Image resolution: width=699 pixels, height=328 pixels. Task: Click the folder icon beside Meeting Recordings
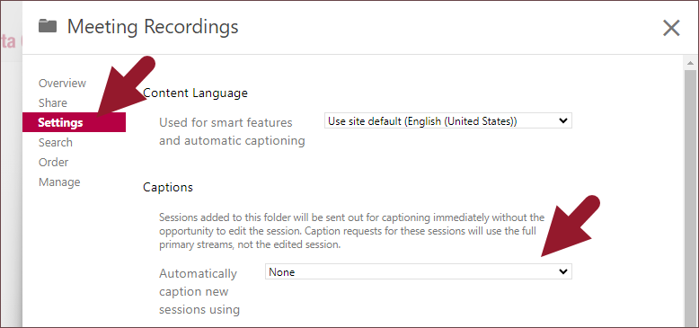pos(48,26)
